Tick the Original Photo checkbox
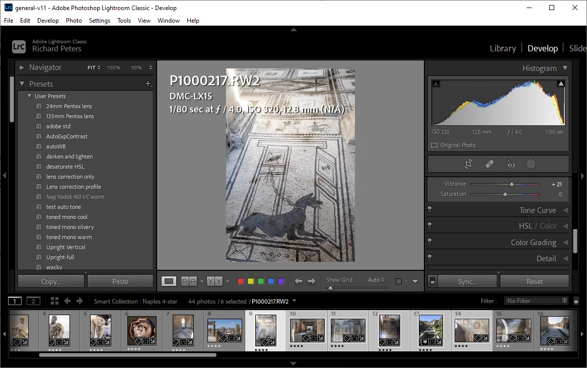 pyautogui.click(x=434, y=145)
